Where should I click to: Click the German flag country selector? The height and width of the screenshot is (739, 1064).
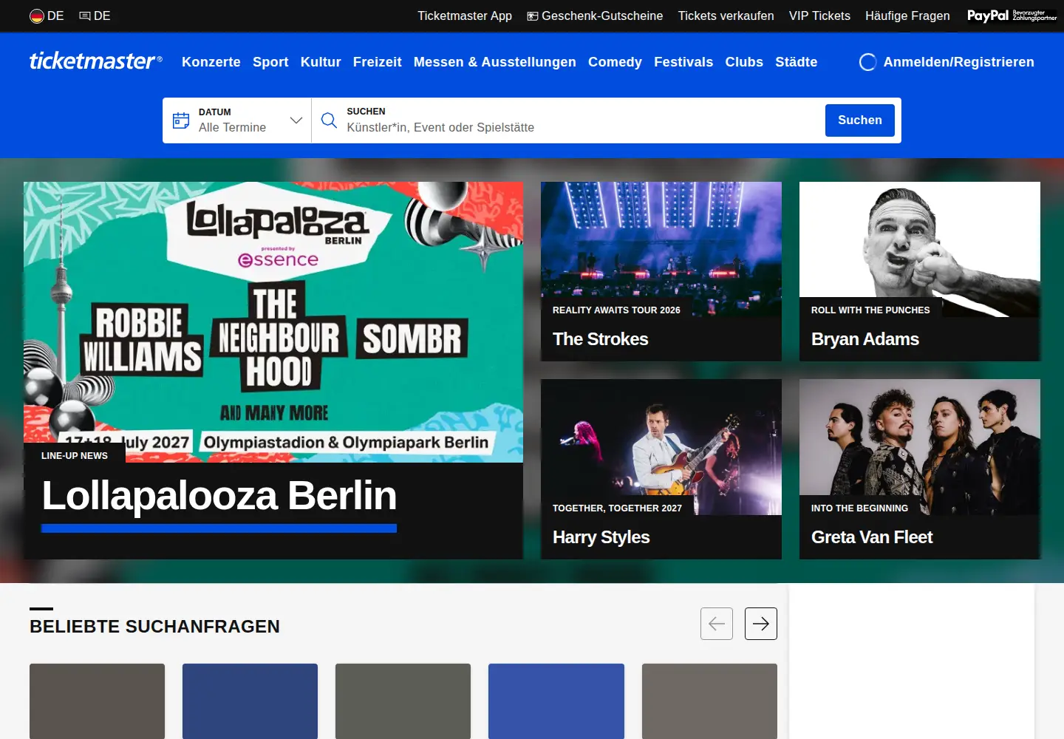pos(47,16)
